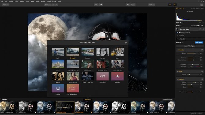The height and width of the screenshot is (115, 205).
Task: Open the Mask menu
Action: [32, 1]
